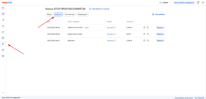The height and width of the screenshot is (99, 206).
Task: Open the puzzle integrations icon in sidebar
Action: tap(3, 50)
